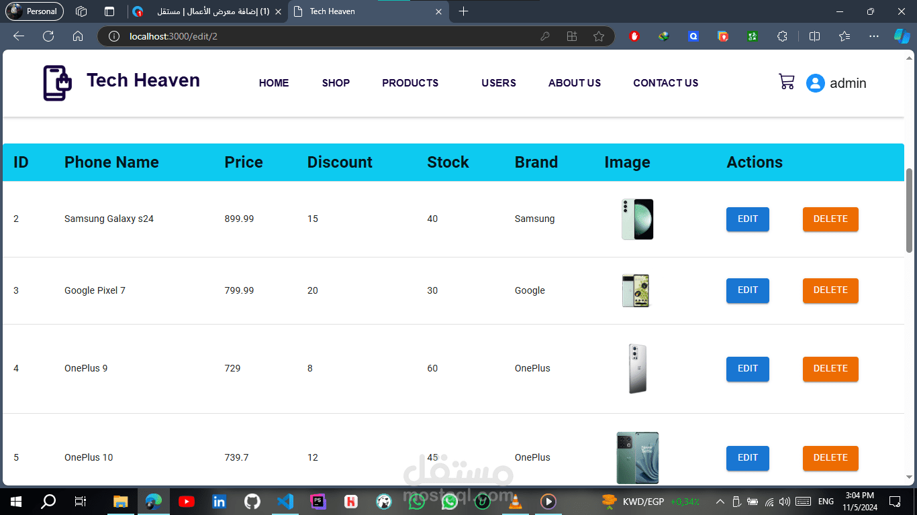Image resolution: width=917 pixels, height=515 pixels.
Task: Open the Personal profile dropdown
Action: 35,11
